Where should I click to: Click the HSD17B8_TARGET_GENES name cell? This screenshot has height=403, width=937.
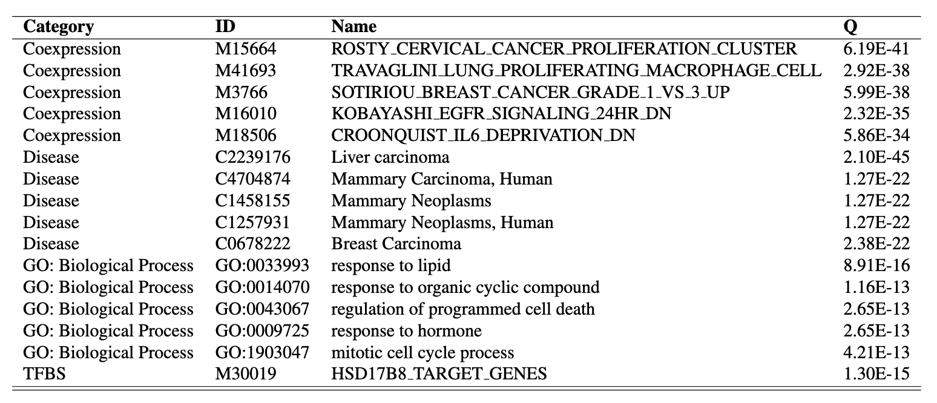pos(439,375)
